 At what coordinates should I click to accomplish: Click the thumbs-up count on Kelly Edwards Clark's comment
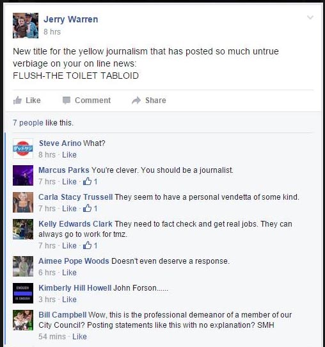coord(90,246)
